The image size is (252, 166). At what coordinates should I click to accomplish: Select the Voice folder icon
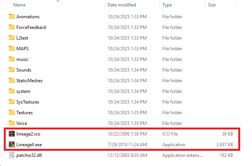click(x=11, y=123)
